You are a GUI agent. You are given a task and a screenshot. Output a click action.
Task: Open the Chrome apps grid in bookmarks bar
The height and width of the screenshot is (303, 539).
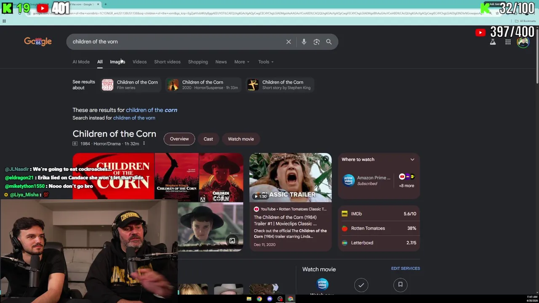pos(4,21)
